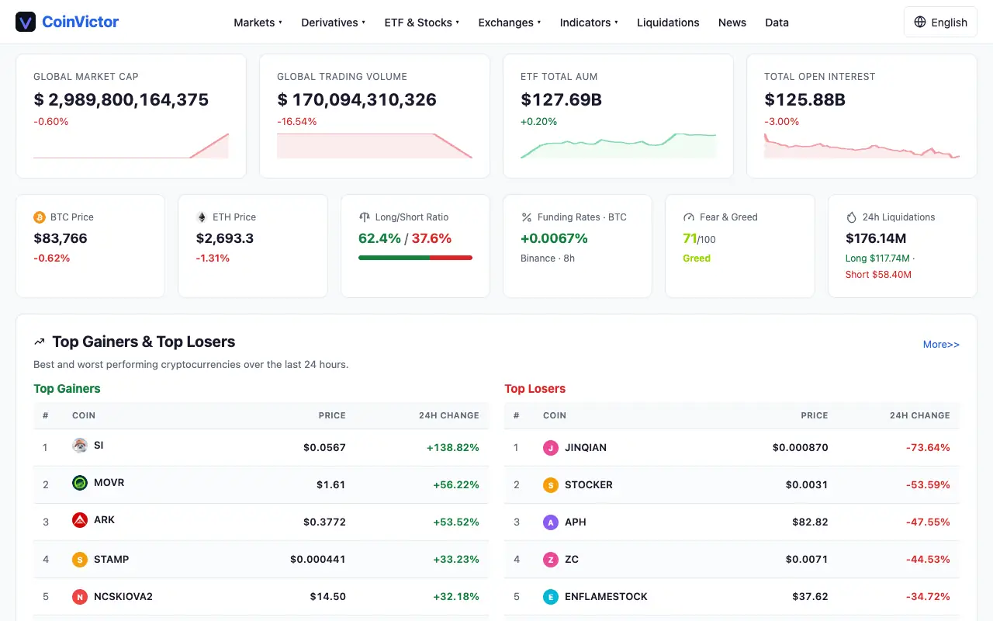Click the trending arrow icon by Top Gainers heading
This screenshot has width=993, height=621.
tap(40, 342)
